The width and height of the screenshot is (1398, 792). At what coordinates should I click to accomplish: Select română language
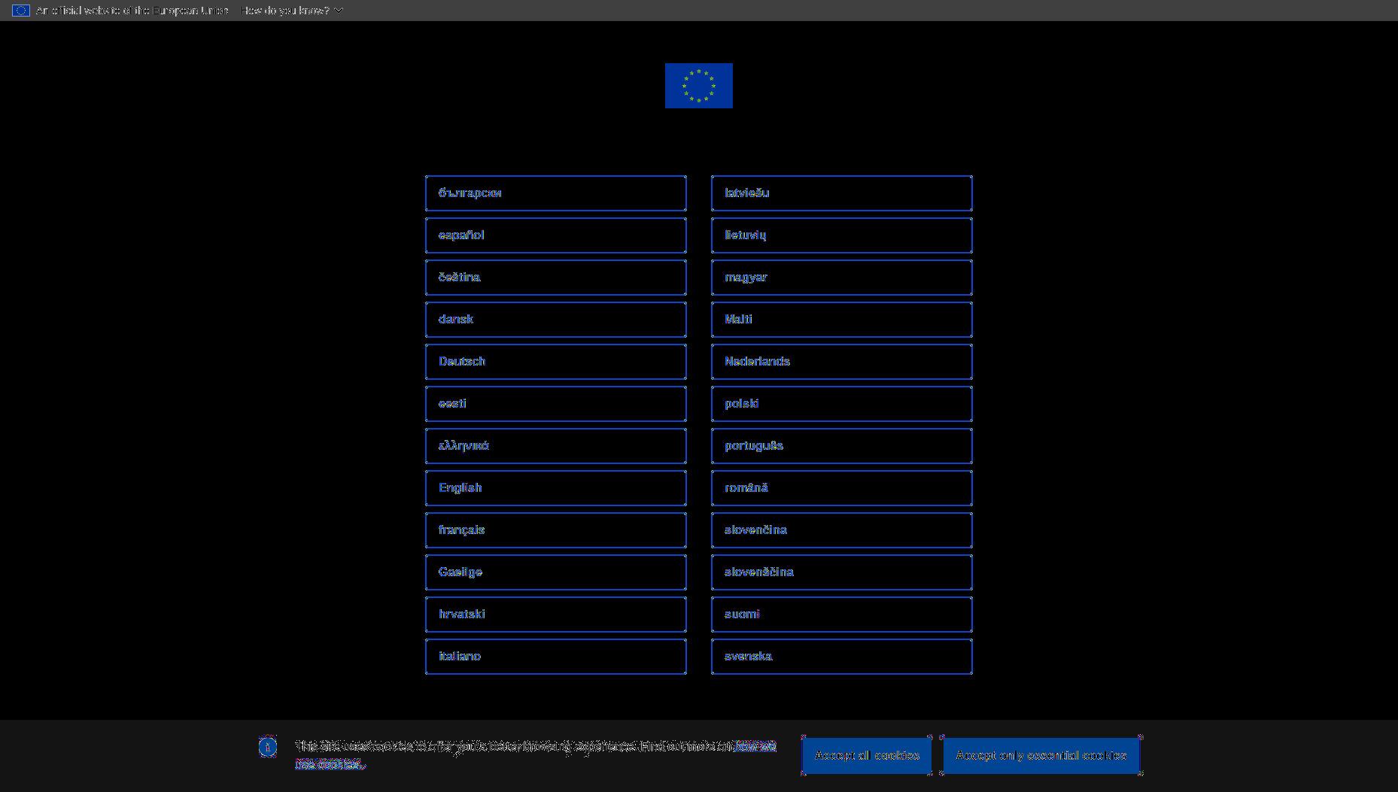(842, 488)
